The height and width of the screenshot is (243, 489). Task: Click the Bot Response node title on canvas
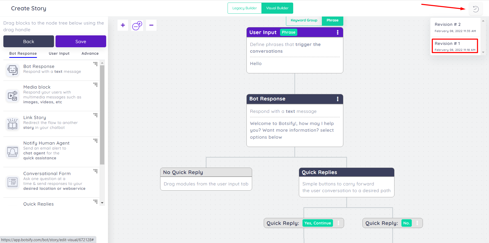click(x=267, y=99)
